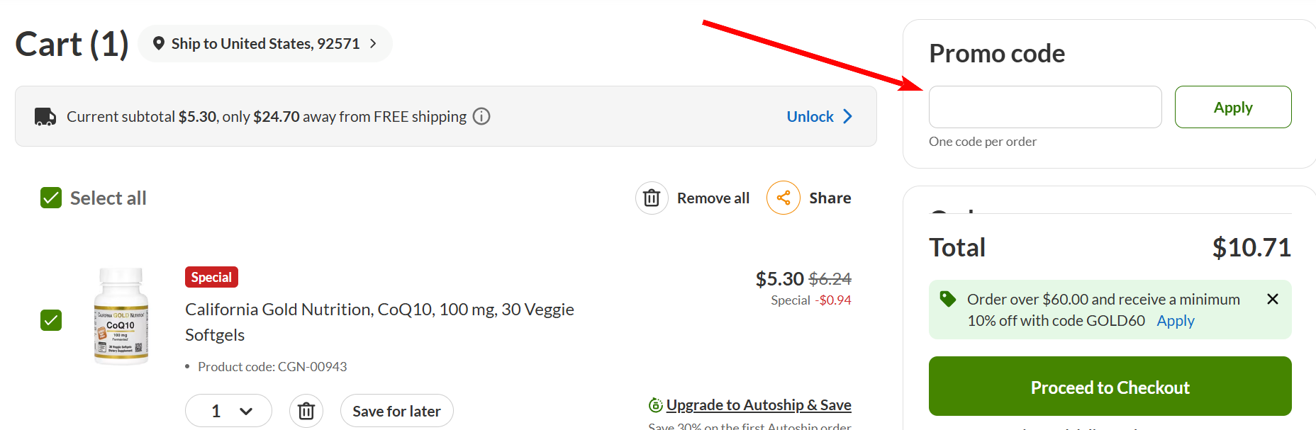Toggle the Select all checkbox
1316x430 pixels.
tap(51, 198)
